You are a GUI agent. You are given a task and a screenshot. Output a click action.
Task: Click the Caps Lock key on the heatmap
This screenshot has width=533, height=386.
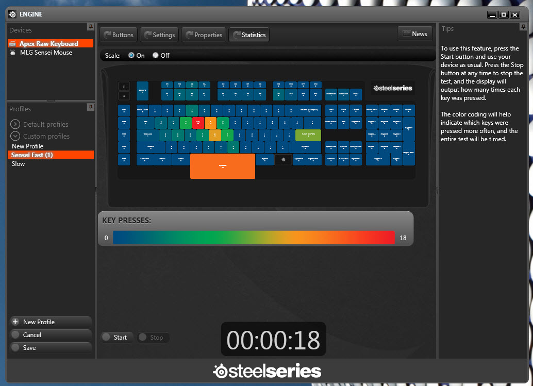(x=147, y=135)
